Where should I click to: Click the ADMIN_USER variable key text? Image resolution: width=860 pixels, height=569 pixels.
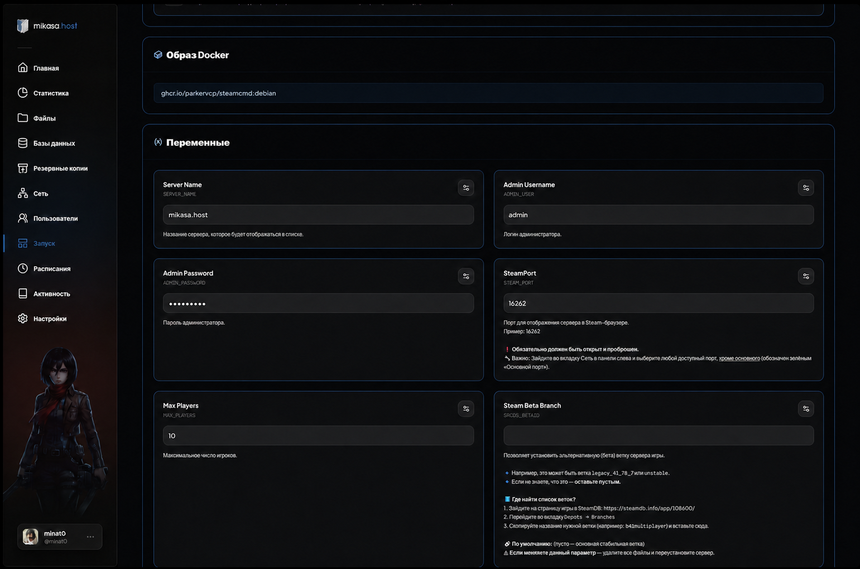pyautogui.click(x=519, y=194)
